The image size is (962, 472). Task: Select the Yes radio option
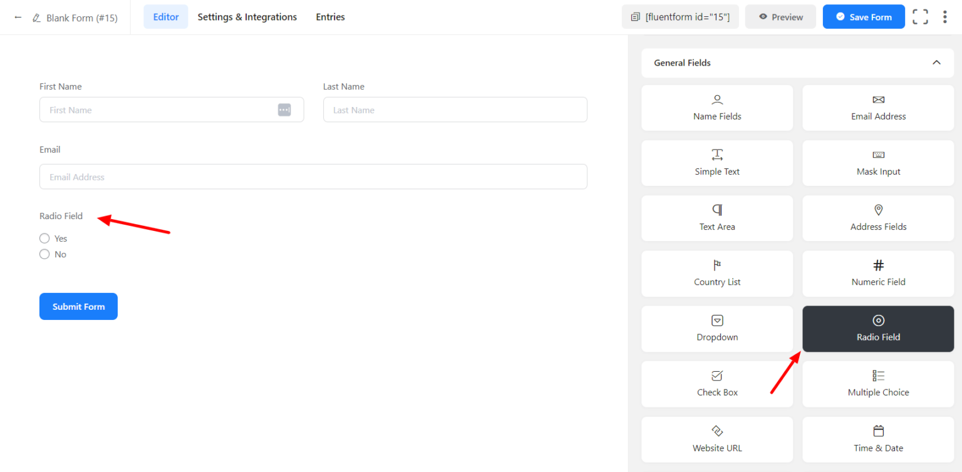[44, 238]
